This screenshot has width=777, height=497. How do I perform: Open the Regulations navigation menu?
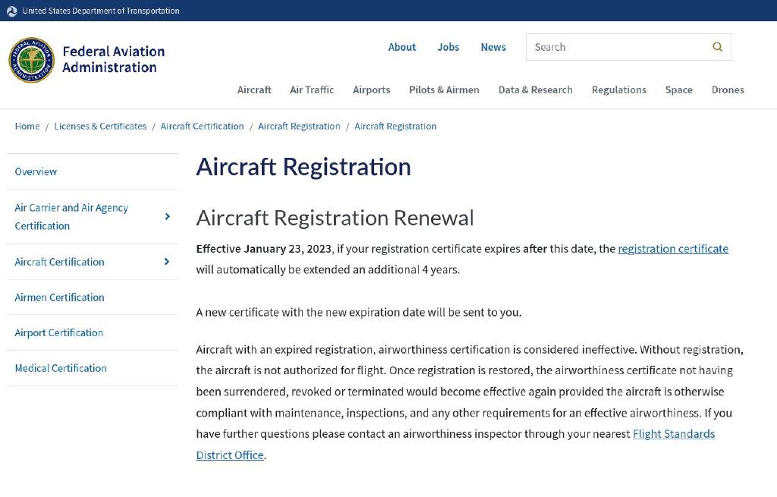tap(619, 90)
